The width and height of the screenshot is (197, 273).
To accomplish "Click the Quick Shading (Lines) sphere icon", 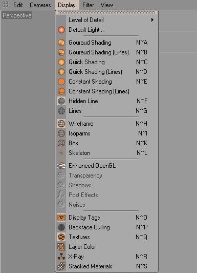I will [x=61, y=72].
